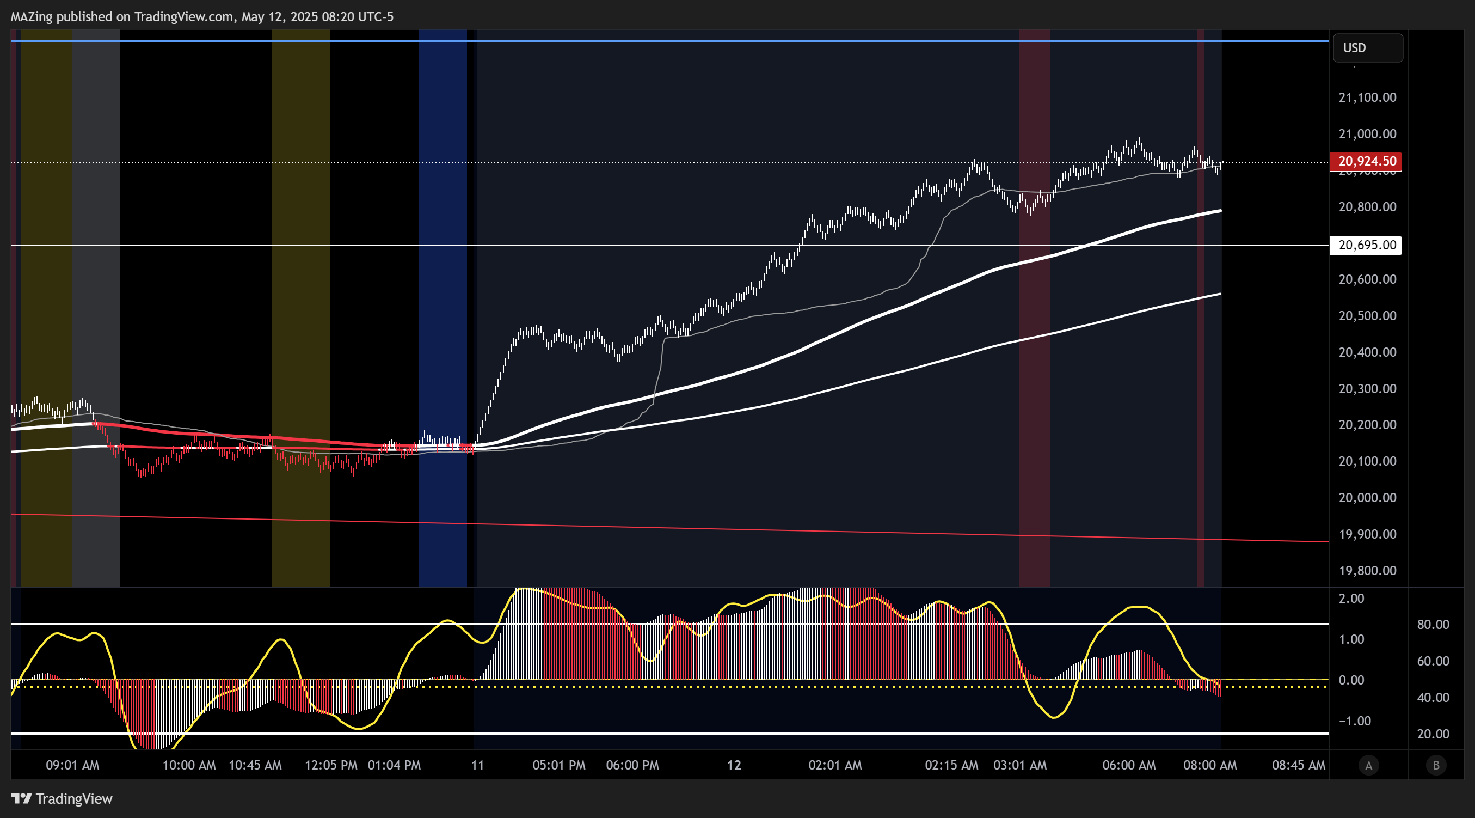
Task: Click the 19,900.00 price axis label
Action: pos(1367,534)
